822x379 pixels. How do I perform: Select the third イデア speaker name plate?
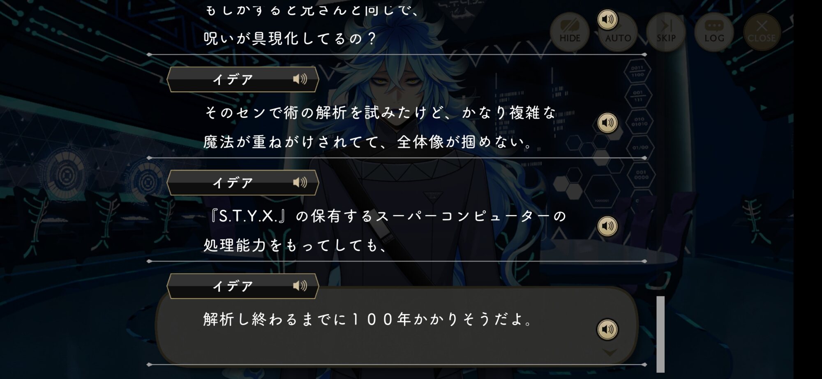click(243, 286)
